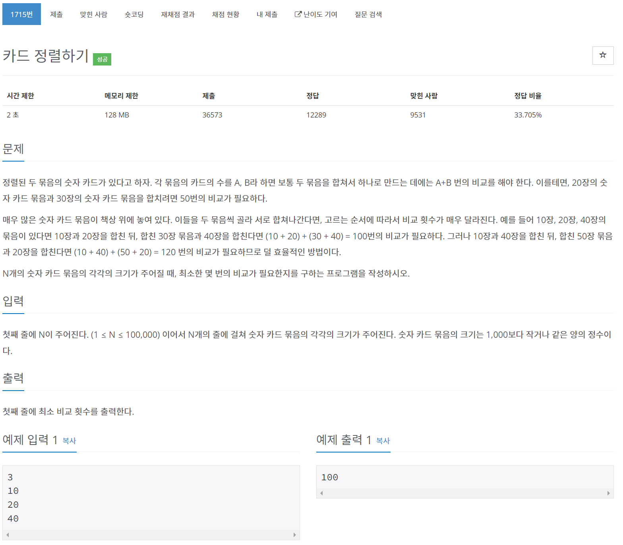Click the 문제 section heading

13,149
